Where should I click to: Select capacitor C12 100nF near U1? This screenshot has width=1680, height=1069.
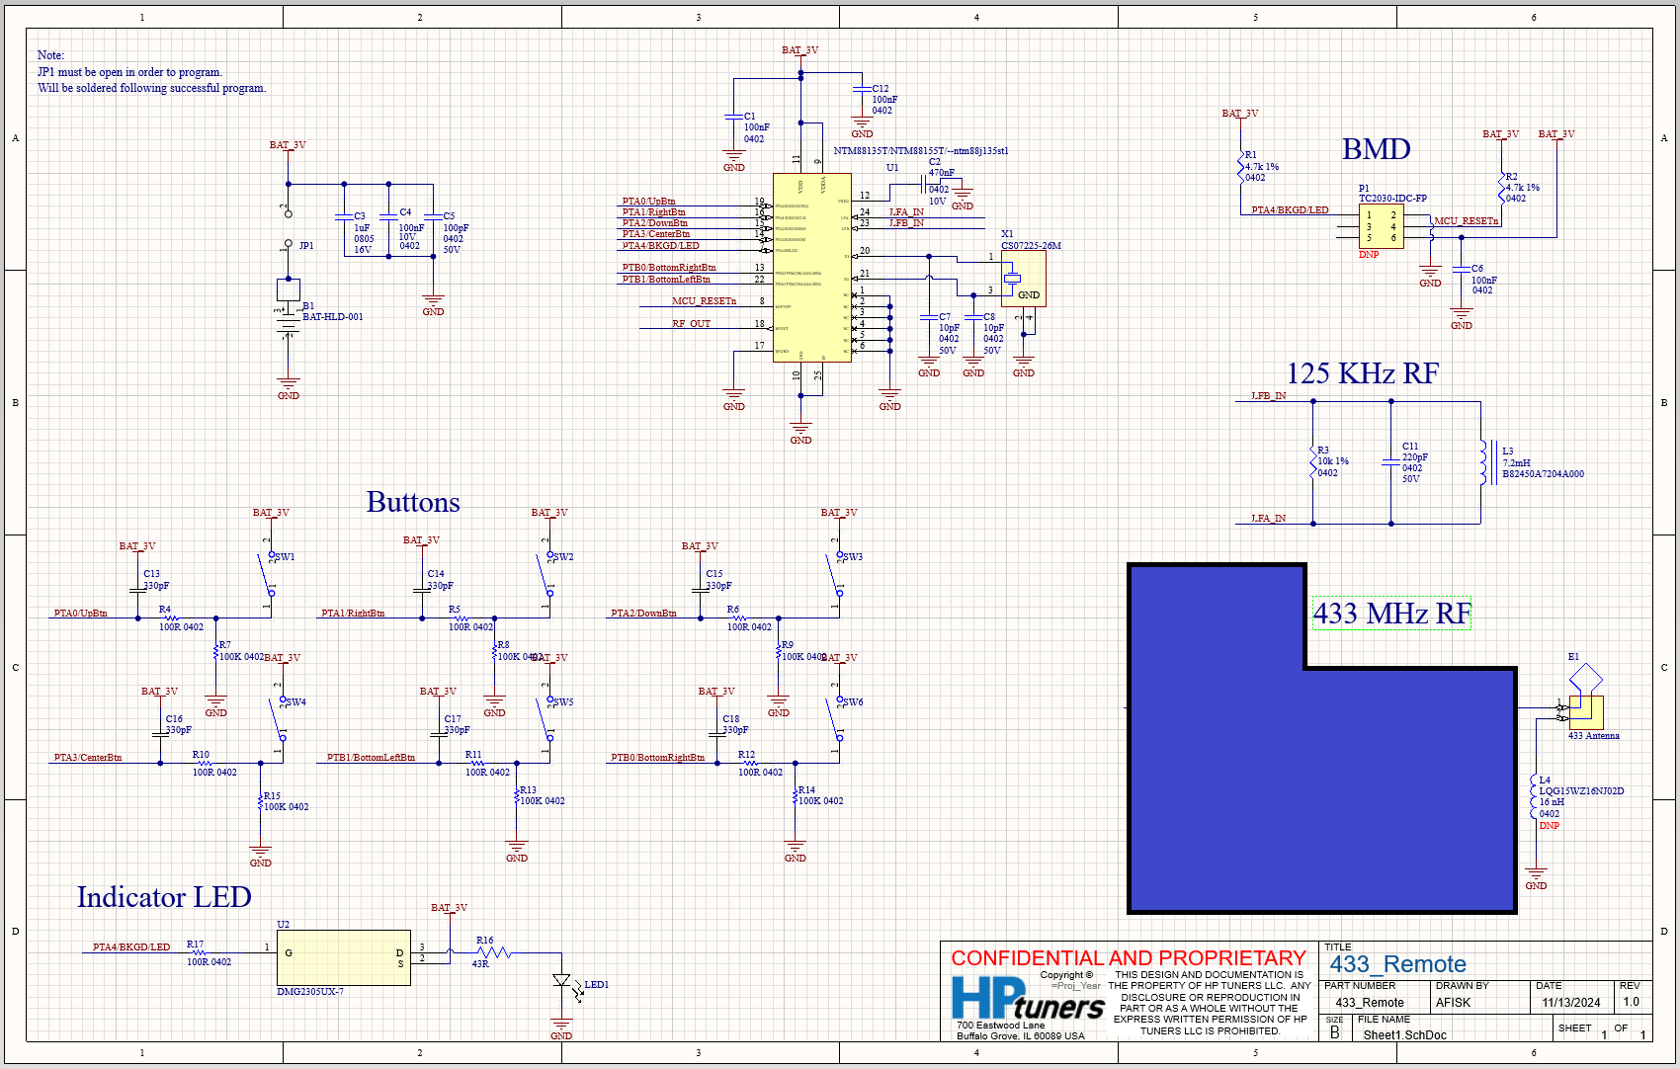[x=862, y=90]
